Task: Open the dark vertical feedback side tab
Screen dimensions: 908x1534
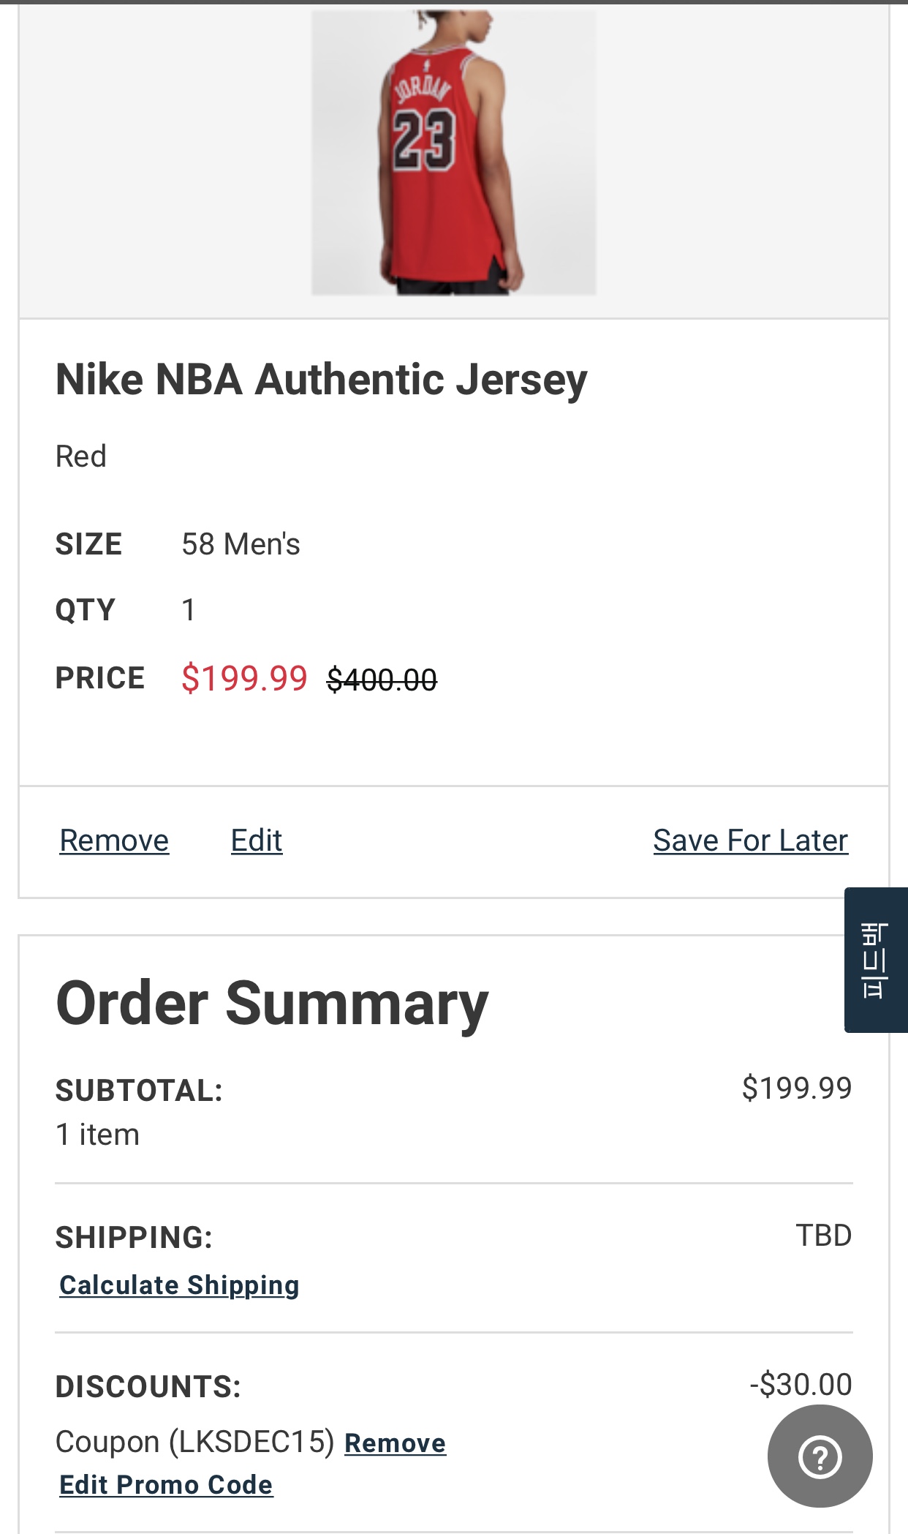Action: click(x=875, y=960)
